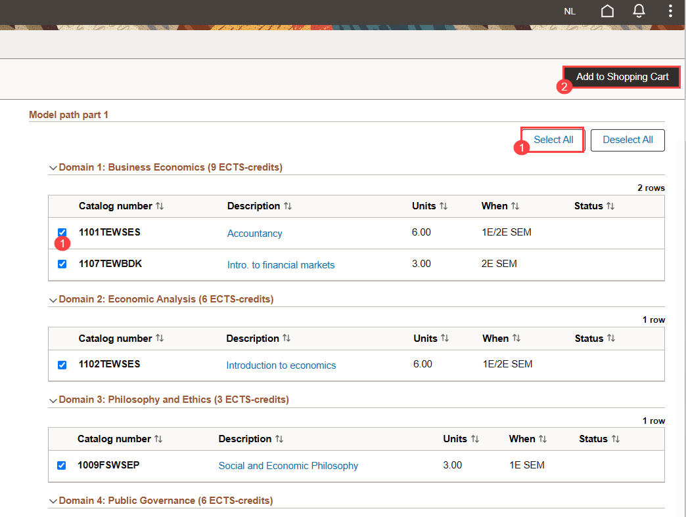Uncheck the 1102TEWSES course checkbox
686x517 pixels.
[x=62, y=365]
